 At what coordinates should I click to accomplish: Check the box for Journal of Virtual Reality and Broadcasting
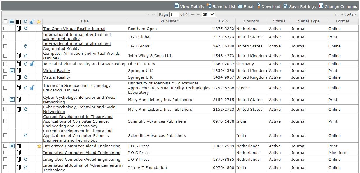tap(5, 64)
